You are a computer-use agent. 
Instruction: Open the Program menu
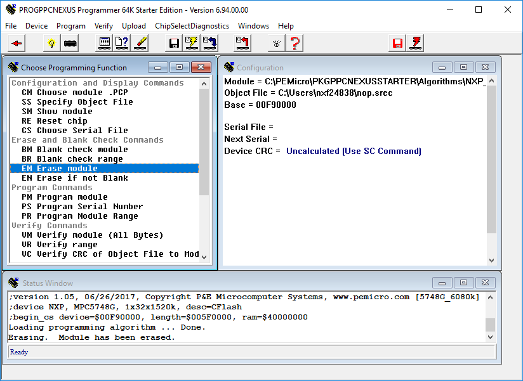(70, 26)
